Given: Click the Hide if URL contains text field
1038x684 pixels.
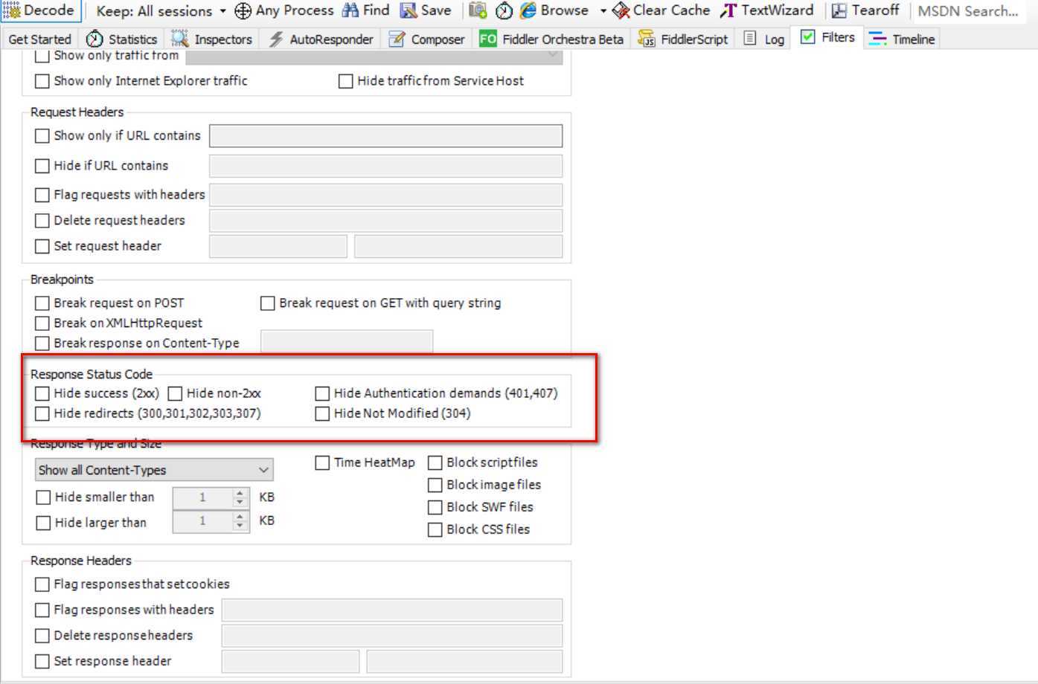Looking at the screenshot, I should pos(385,166).
